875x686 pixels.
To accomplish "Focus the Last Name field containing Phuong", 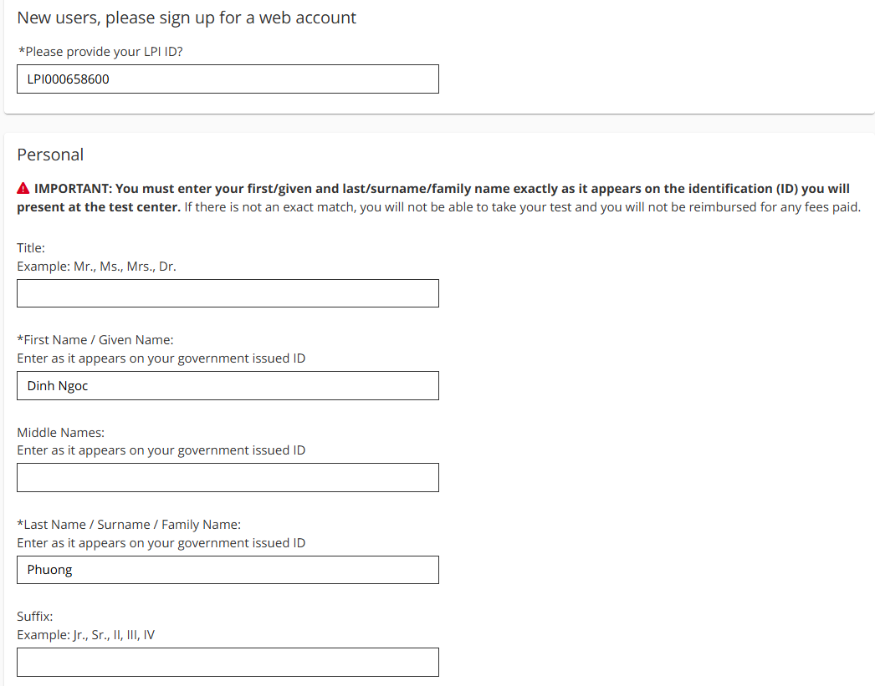I will 228,570.
